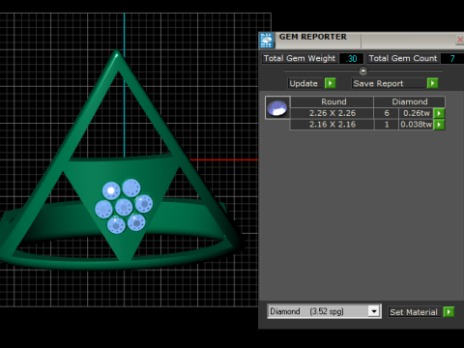Click the Total Gem Weight label
This screenshot has height=348, width=464.
tap(300, 58)
